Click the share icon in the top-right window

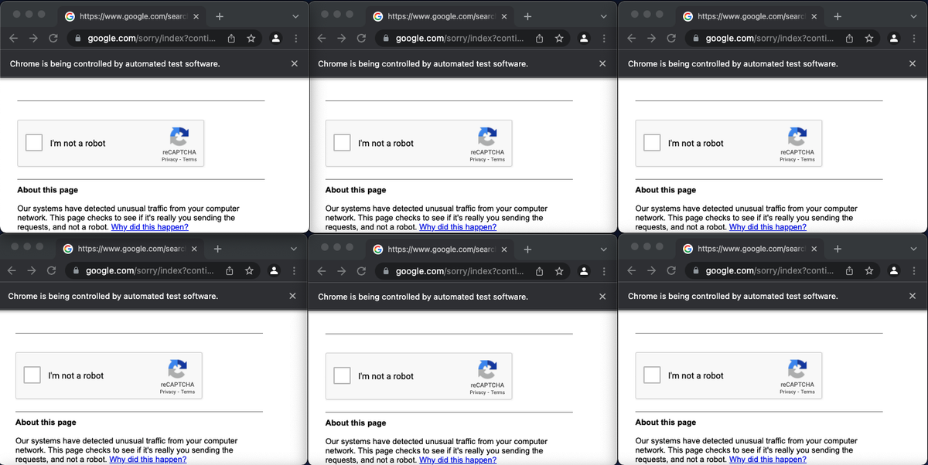(849, 38)
